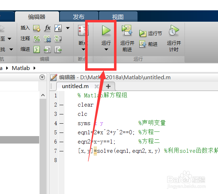
Task: Click line number 8 in editor
Action: (56, 160)
